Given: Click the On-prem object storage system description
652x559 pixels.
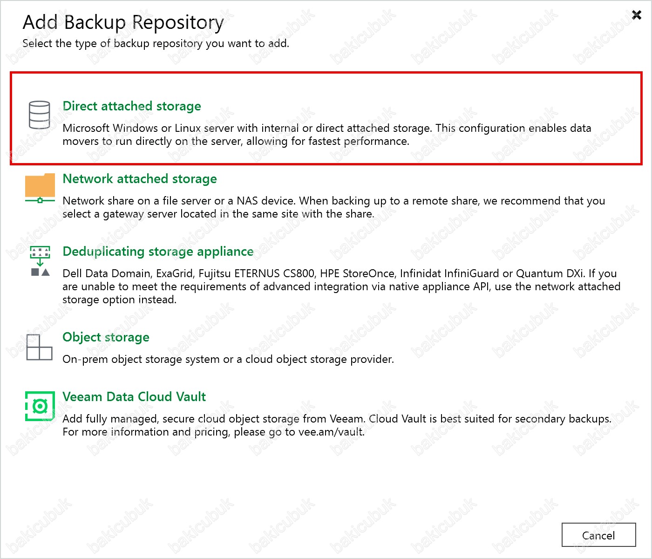Looking at the screenshot, I should pos(228,359).
